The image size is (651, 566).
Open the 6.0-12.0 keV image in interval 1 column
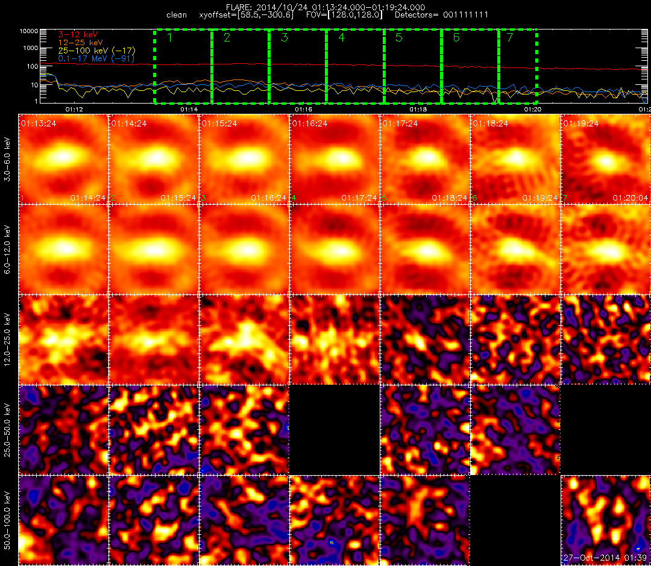tap(63, 249)
